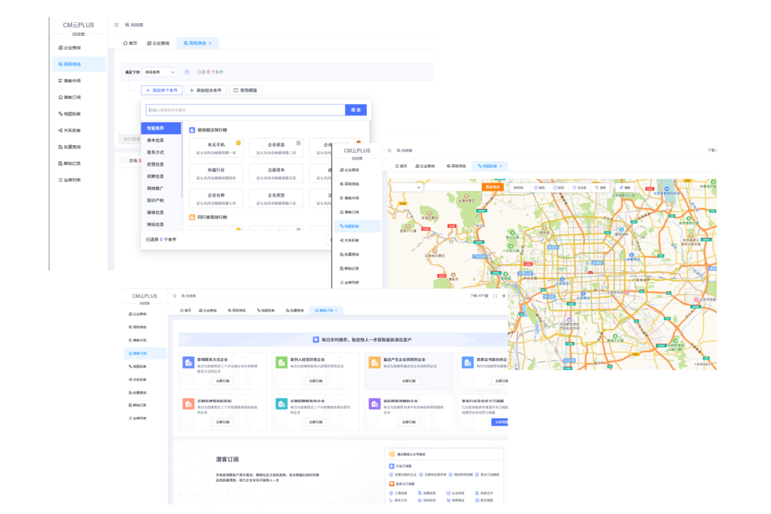The width and height of the screenshot is (771, 514).
Task: Focus the filter-condition keyword search field
Action: click(245, 110)
